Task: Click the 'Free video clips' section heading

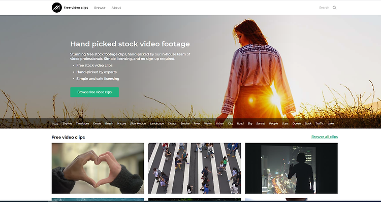Action: tap(68, 137)
